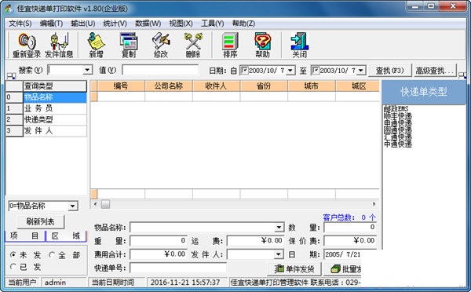Click the 批量发 button
The height and width of the screenshot is (292, 471).
point(342,269)
